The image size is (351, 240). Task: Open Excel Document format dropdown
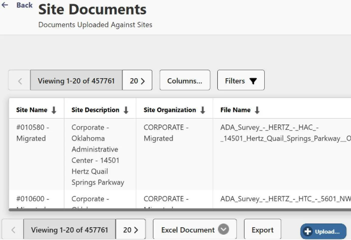[224, 230]
